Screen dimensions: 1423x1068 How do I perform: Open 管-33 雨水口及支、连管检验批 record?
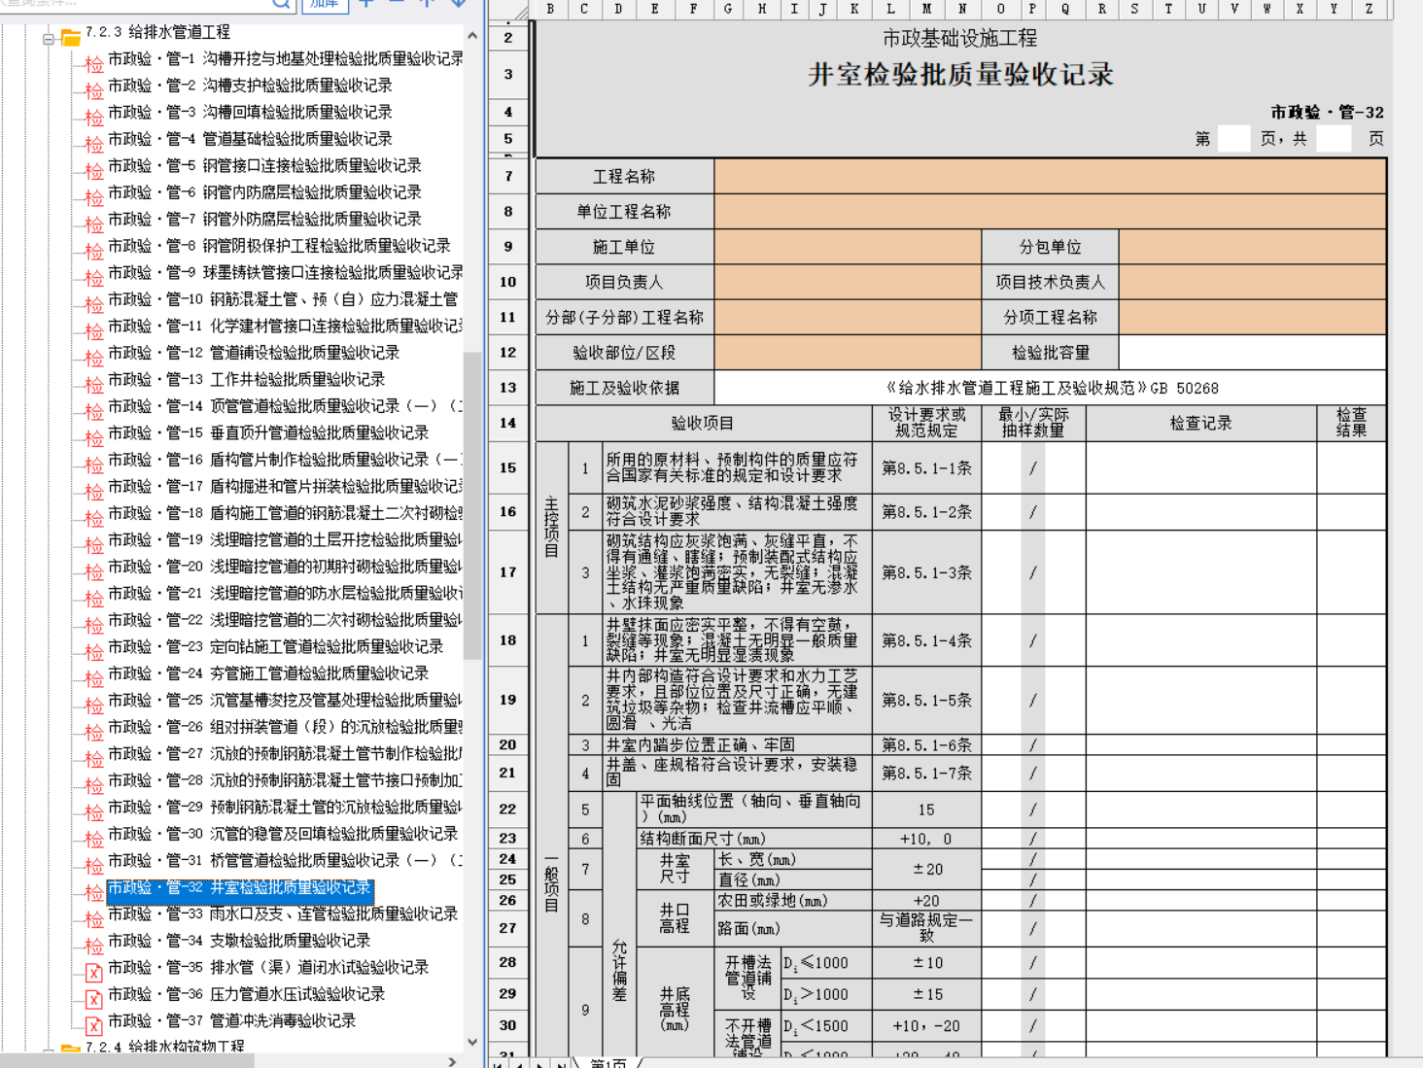pos(282,913)
